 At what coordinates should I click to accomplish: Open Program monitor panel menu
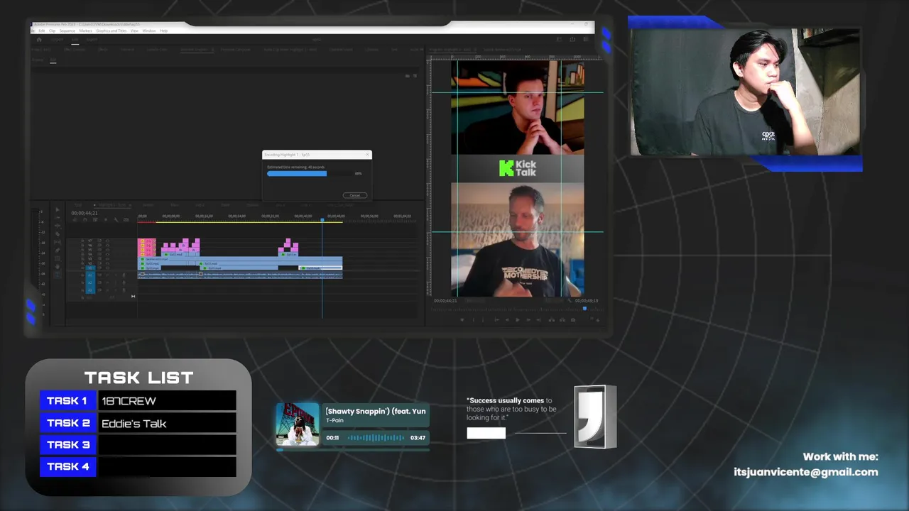click(475, 50)
